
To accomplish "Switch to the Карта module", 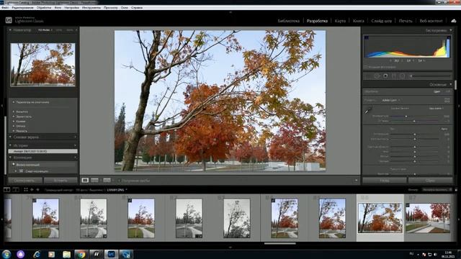I will tap(340, 21).
